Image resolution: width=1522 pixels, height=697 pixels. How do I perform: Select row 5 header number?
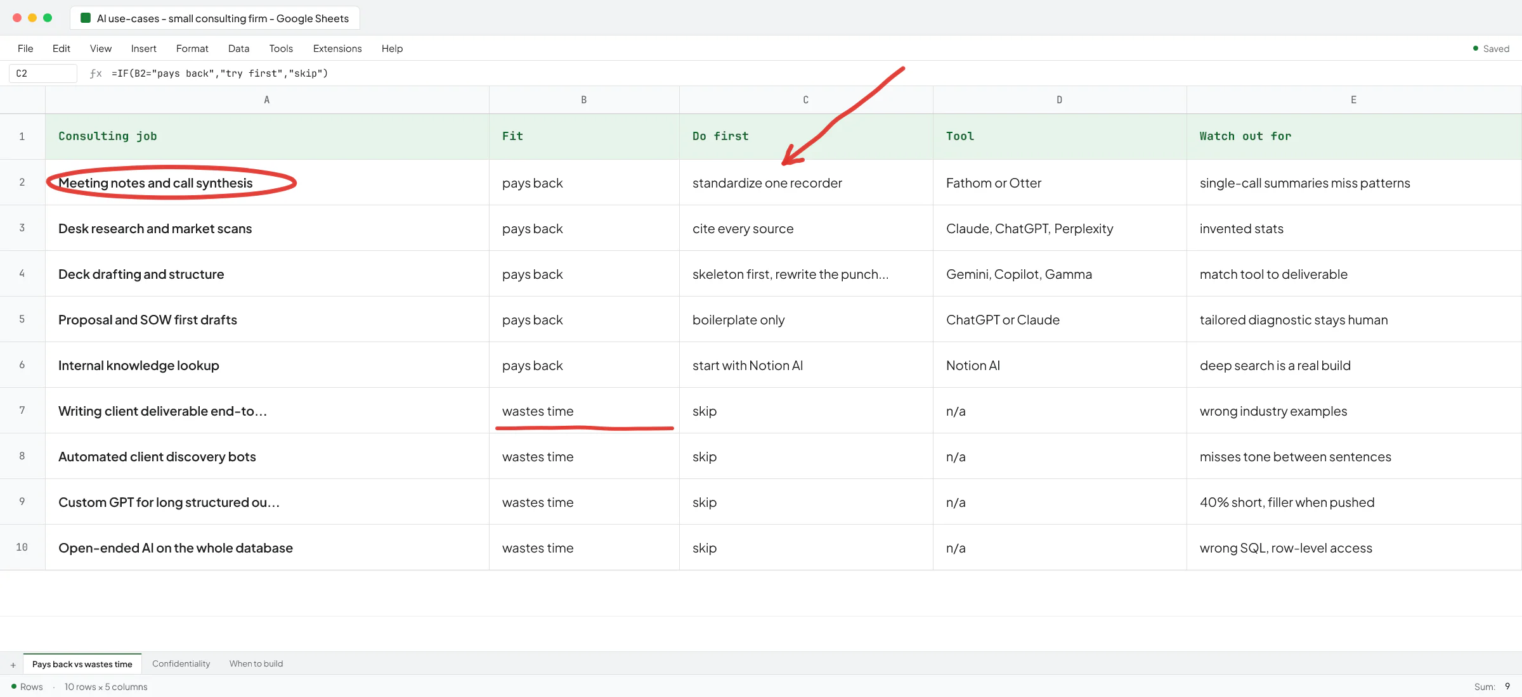point(22,319)
